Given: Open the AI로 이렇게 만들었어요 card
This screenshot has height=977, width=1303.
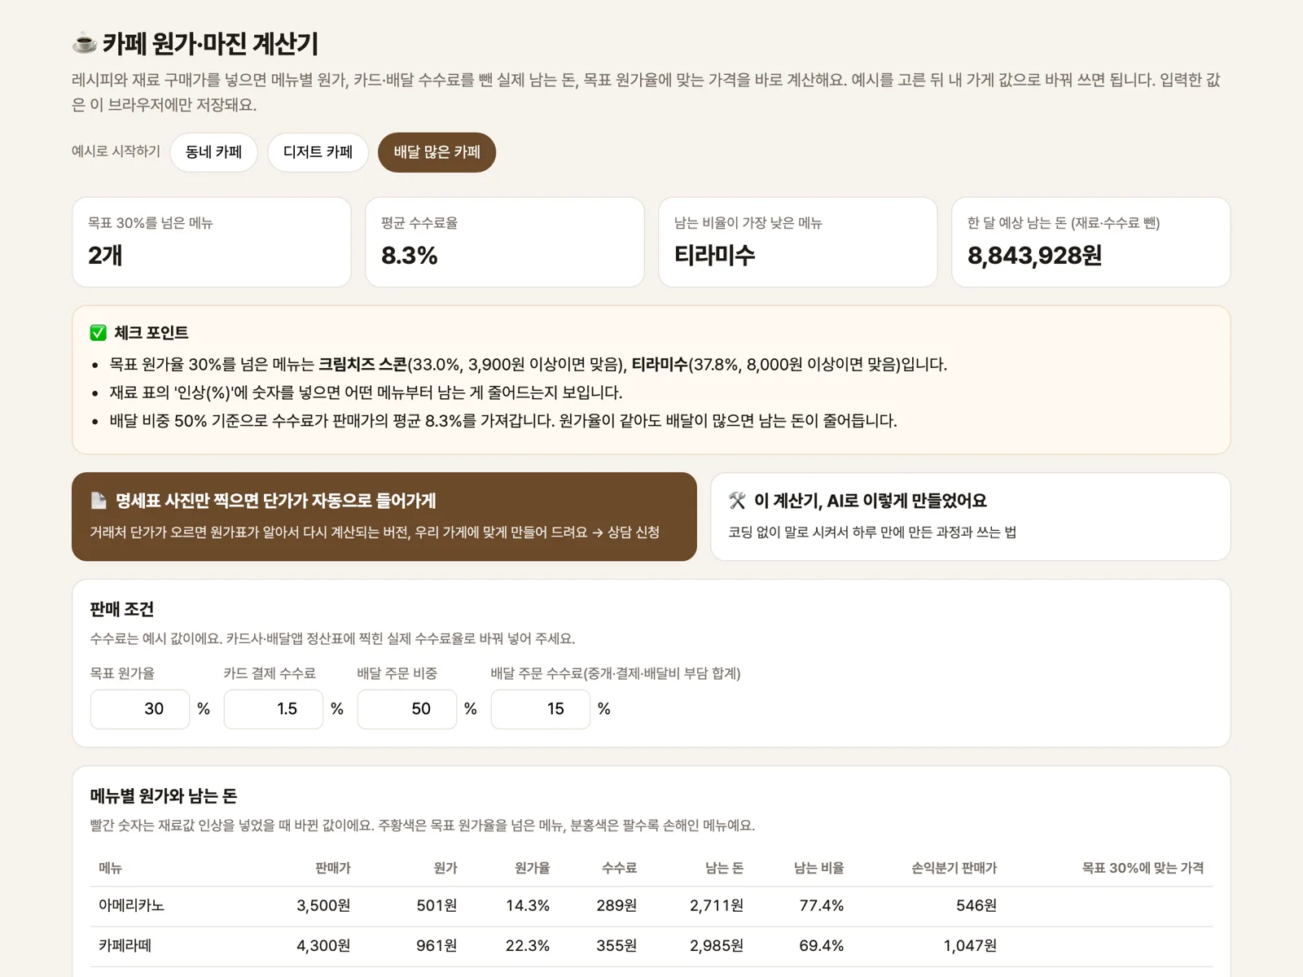Looking at the screenshot, I should (970, 517).
